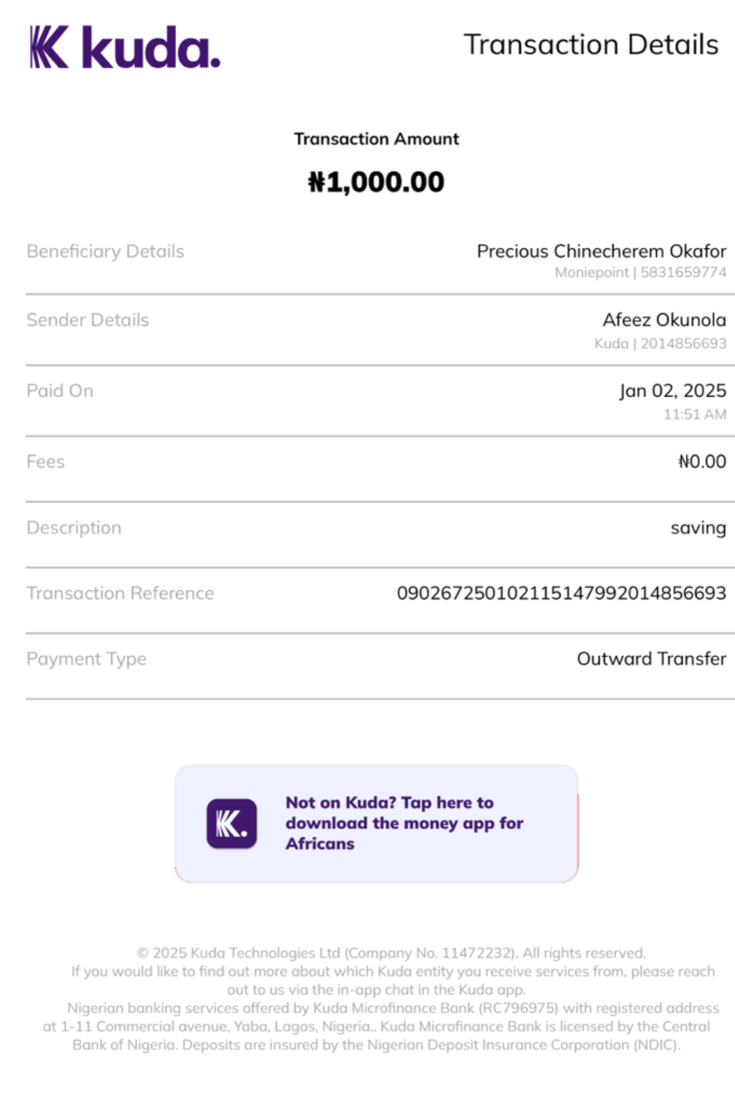Click the Transaction Reference label
Viewport: 735px width, 1097px height.
point(120,593)
